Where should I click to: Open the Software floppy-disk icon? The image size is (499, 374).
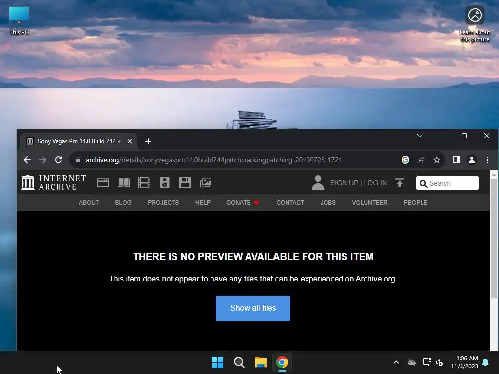pyautogui.click(x=185, y=183)
